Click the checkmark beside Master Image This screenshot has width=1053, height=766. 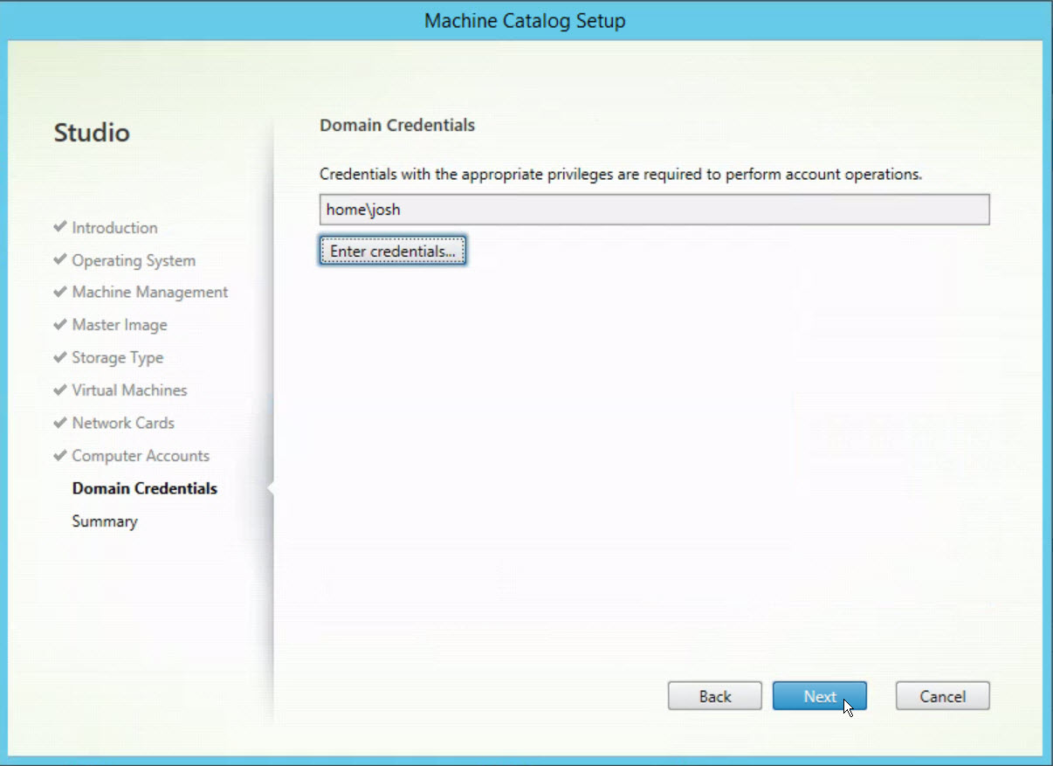coord(59,325)
